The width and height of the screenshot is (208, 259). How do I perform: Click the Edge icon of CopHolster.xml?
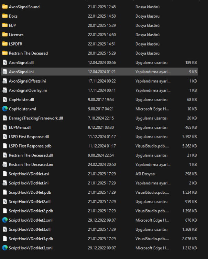click(x=5, y=109)
